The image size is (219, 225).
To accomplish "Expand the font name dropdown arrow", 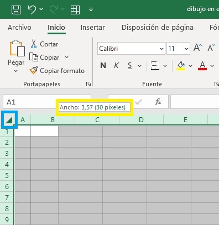I will [x=161, y=49].
